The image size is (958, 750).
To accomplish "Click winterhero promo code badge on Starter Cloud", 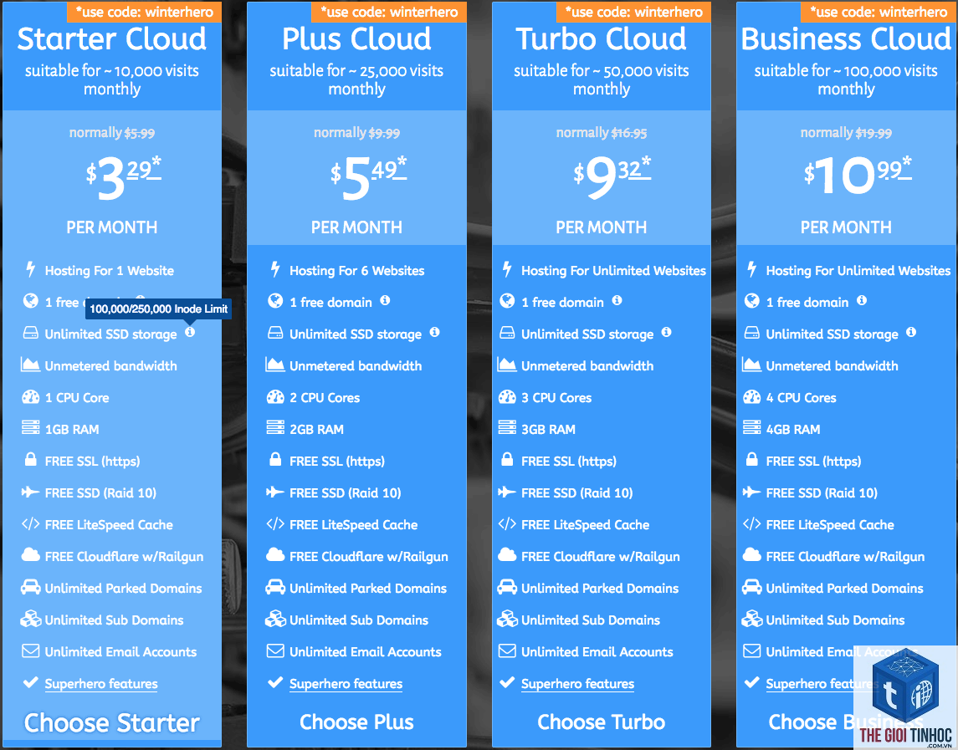I will coord(144,12).
